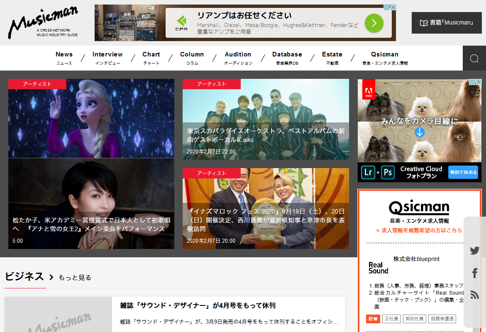Image resolution: width=486 pixels, height=332 pixels.
Task: Open the RSS feed icon
Action: coord(475,295)
